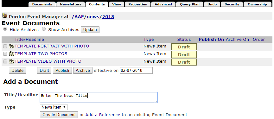Select the TEMPLATE VIDEO WITH PHOTO checkbox

(x=5, y=61)
